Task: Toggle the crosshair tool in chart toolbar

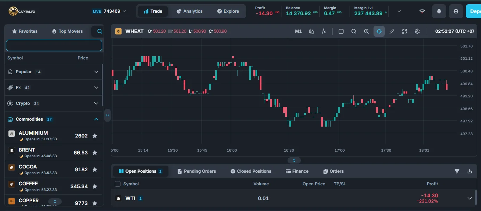Action: click(379, 31)
